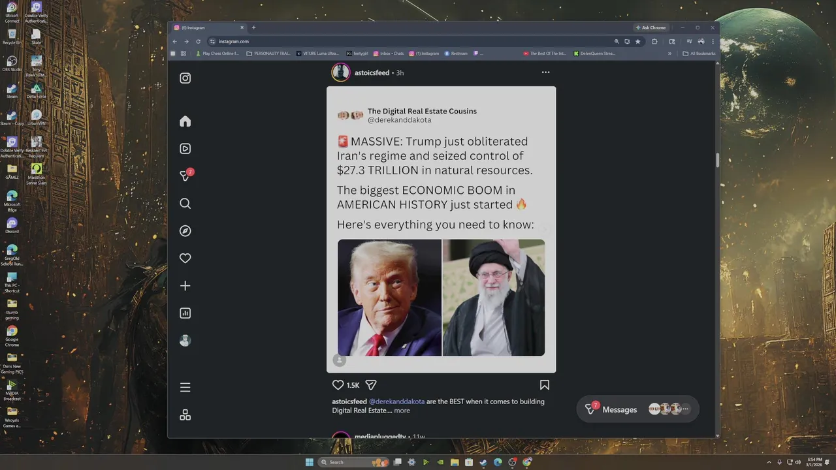Open the fentygirl bookmark

(x=358, y=54)
